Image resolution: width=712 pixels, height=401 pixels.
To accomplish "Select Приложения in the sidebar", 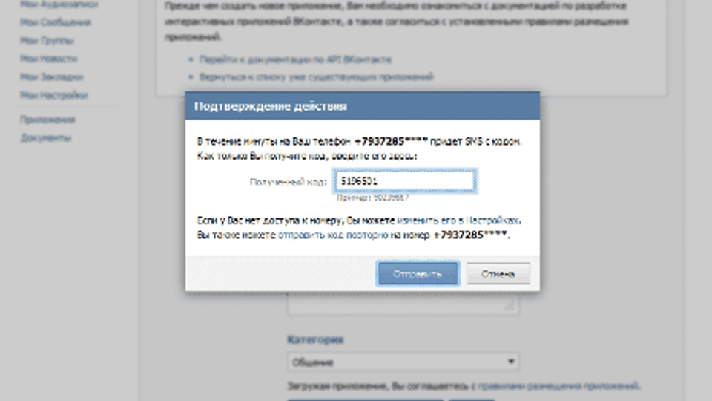I will (x=47, y=120).
